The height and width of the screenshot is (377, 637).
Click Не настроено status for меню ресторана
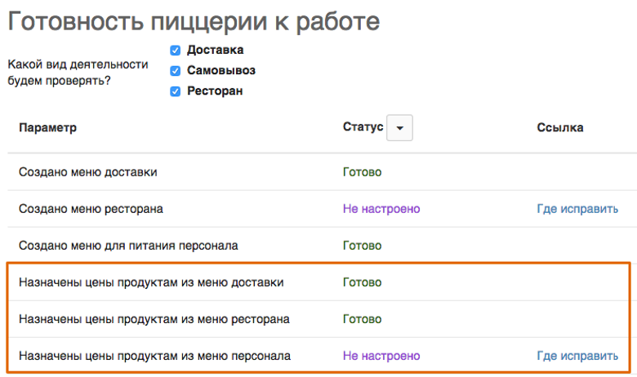click(381, 209)
